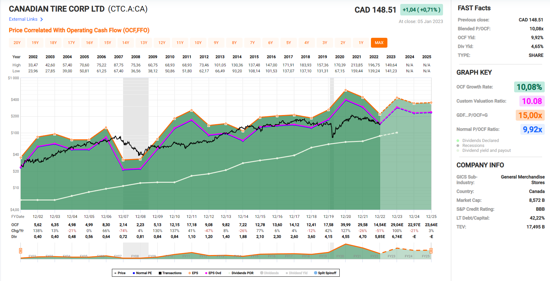Viewport: 550px width, 281px height.
Task: Click the orange EPS legend marker
Action: [190, 273]
